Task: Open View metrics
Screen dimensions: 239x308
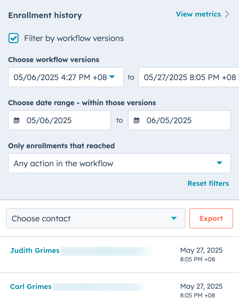Action: (x=198, y=14)
